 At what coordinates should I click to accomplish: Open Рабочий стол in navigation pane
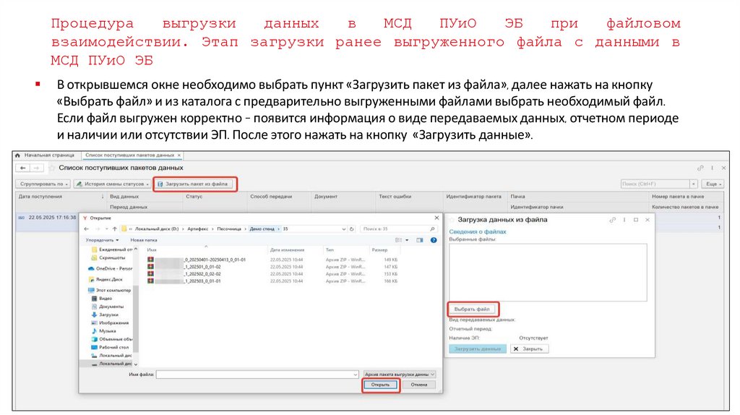tap(110, 348)
